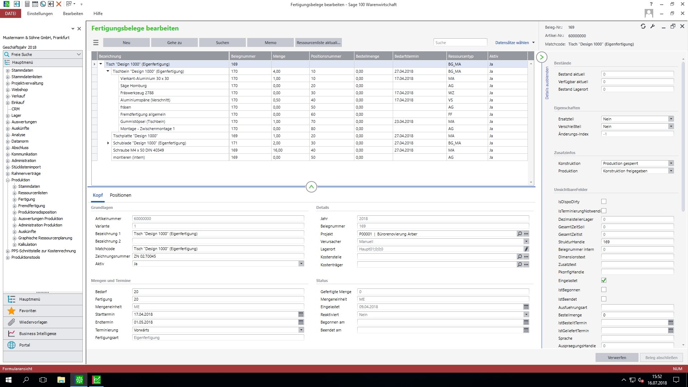The image size is (688, 387).
Task: Click the wrench settings icon in details panel
Action: point(653,26)
